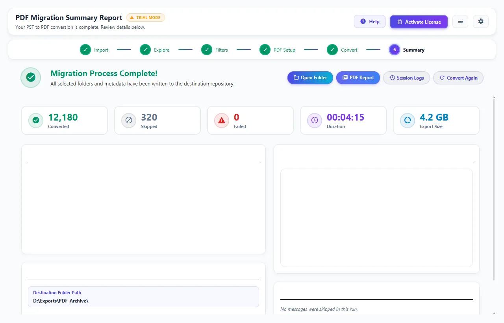504x323 pixels.
Task: Click the Explore step checkmark circle
Action: coord(145,50)
